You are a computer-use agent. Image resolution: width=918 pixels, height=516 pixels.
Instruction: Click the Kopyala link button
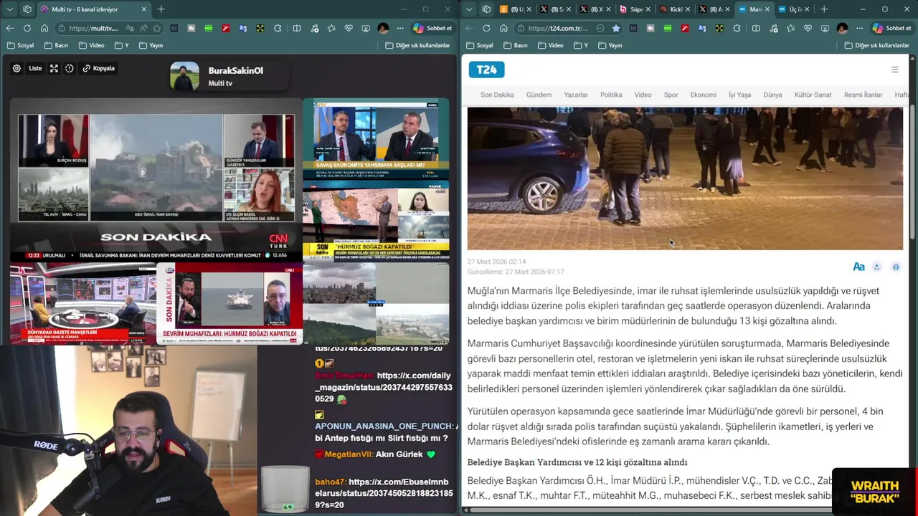99,69
